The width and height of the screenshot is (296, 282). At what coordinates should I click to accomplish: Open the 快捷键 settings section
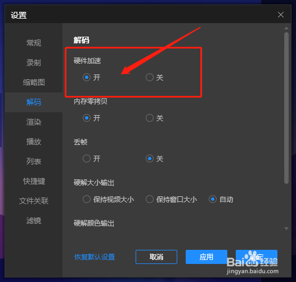(x=34, y=181)
